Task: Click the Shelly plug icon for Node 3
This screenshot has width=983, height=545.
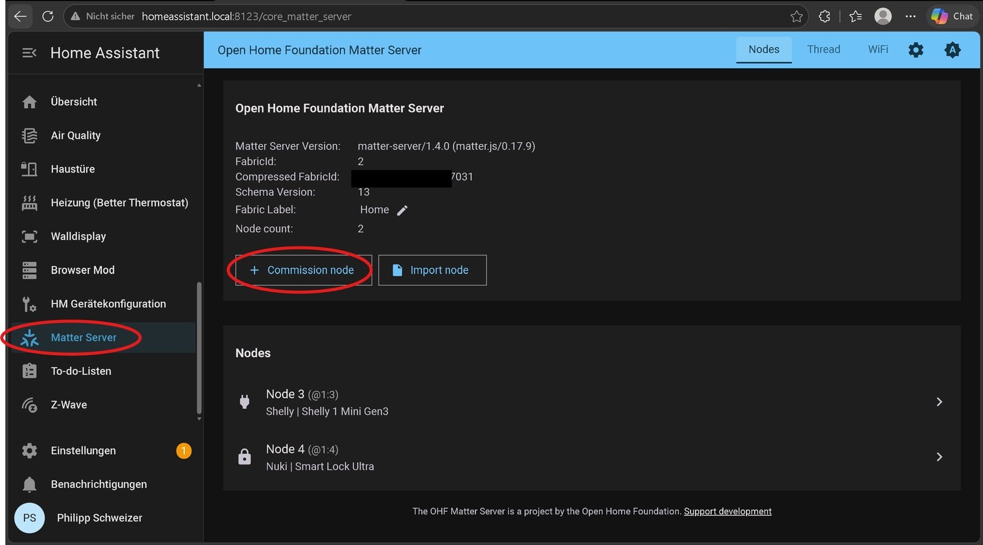Action: point(245,402)
